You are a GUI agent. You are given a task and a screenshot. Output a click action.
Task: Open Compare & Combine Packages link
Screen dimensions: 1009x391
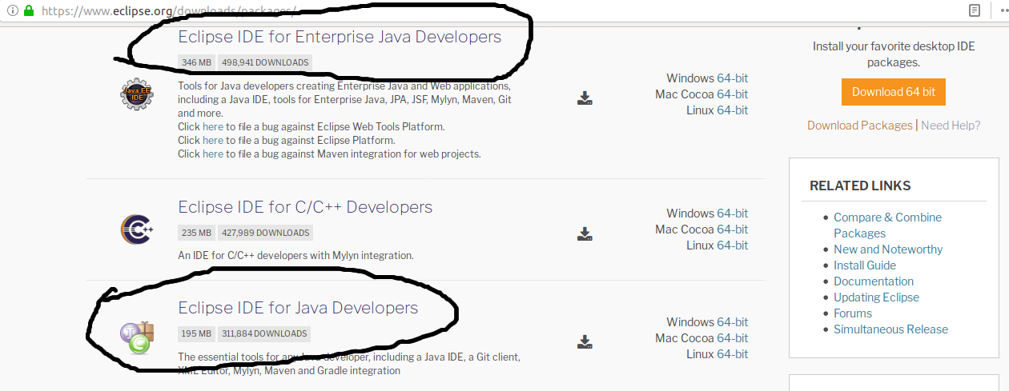tap(887, 225)
